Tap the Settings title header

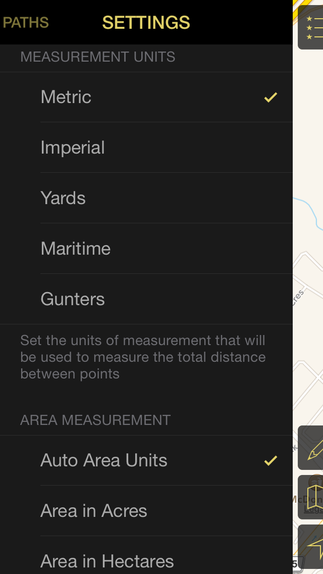(x=146, y=23)
